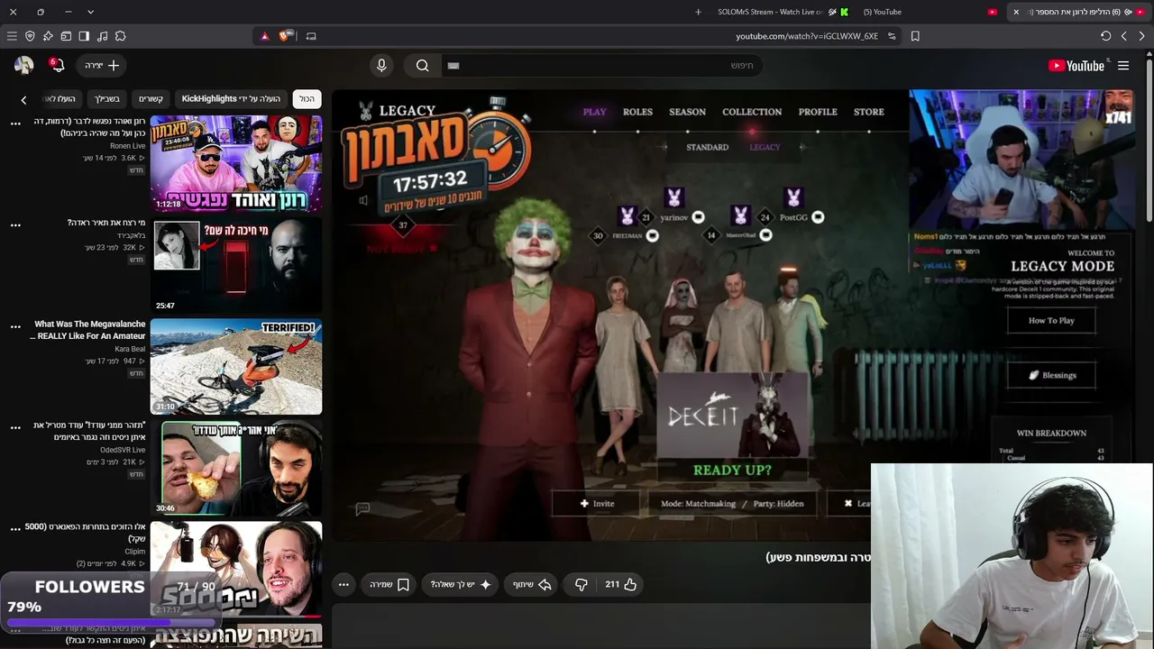
Task: Open the browser extensions puzzle icon
Action: point(120,36)
